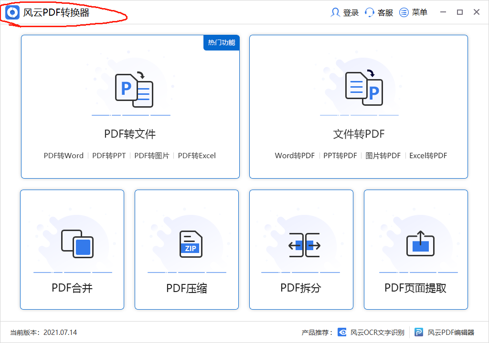
Task: Click the PDF拆分 label
Action: (x=301, y=288)
